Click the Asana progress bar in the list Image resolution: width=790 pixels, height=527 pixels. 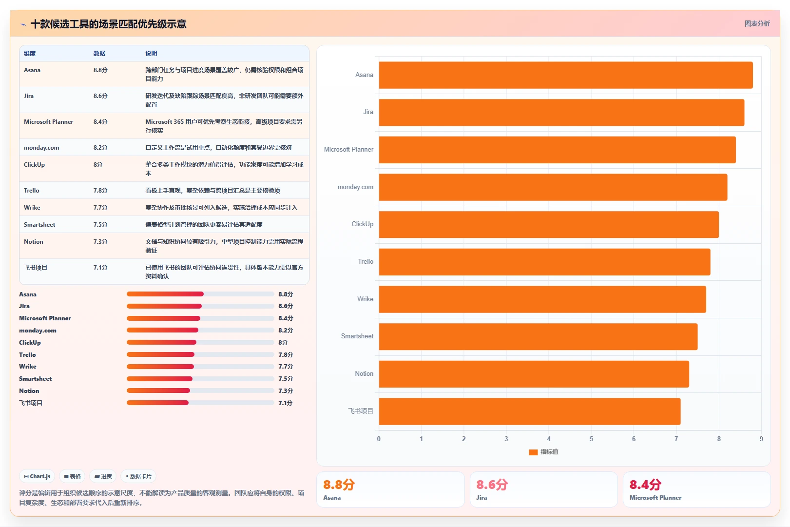[200, 294]
